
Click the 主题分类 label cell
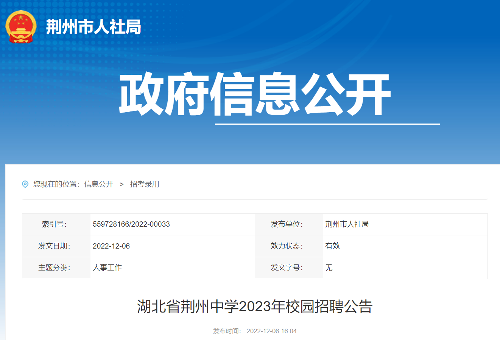[x=56, y=268]
